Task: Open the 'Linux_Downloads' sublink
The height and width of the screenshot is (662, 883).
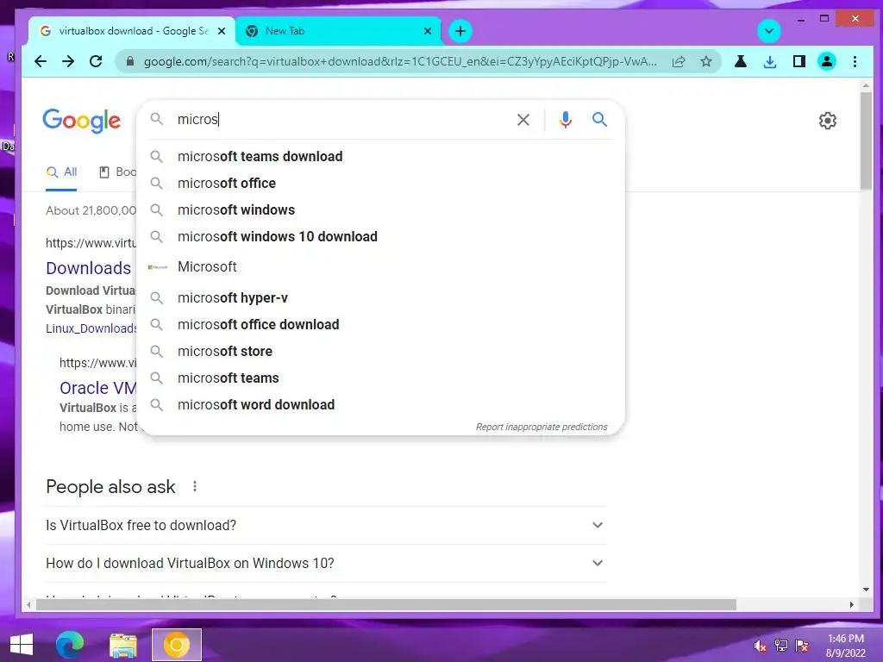Action: click(91, 328)
